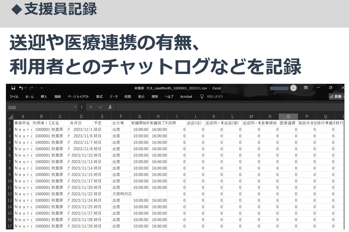Click the 医療連携 header cell
349x232 pixels.
[288, 123]
